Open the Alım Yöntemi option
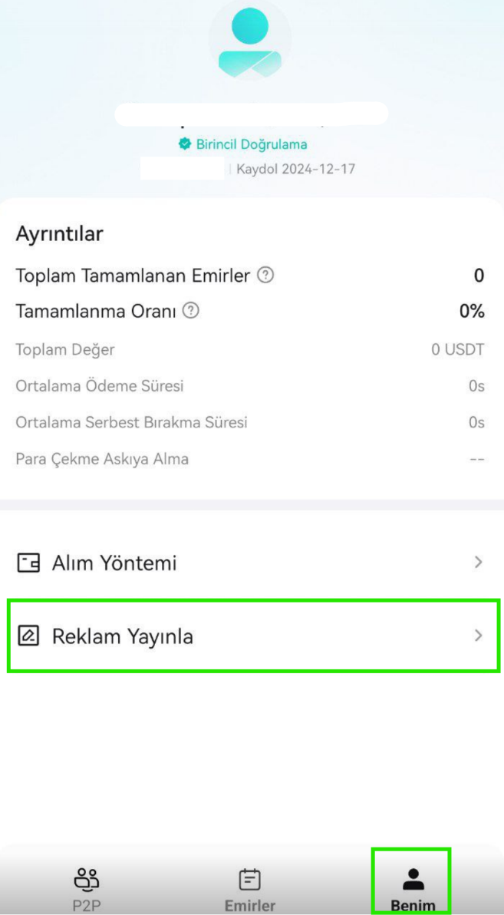This screenshot has height=915, width=504. click(252, 563)
